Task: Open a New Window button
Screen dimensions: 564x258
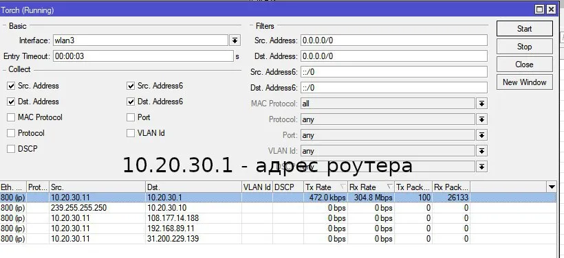Action: (x=524, y=82)
